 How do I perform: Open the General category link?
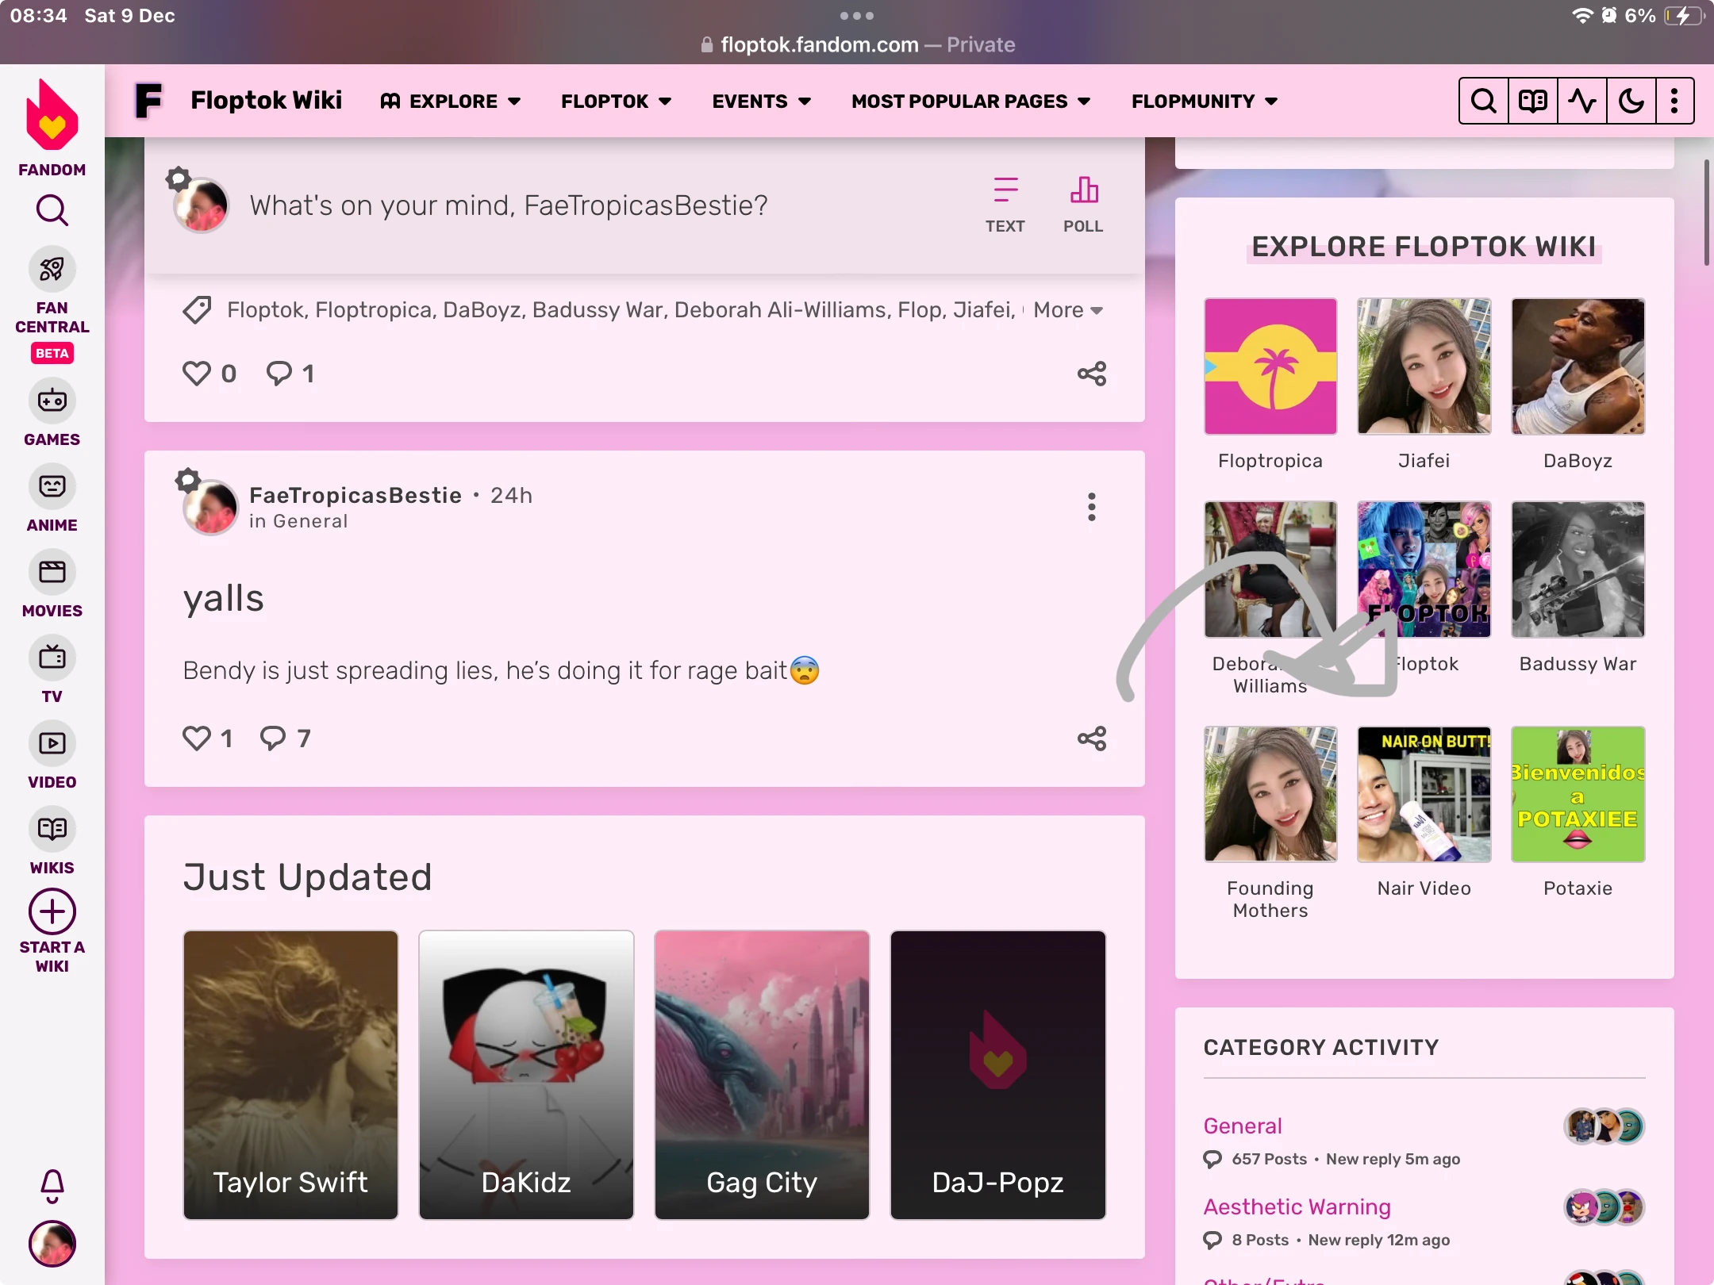coord(1241,1126)
